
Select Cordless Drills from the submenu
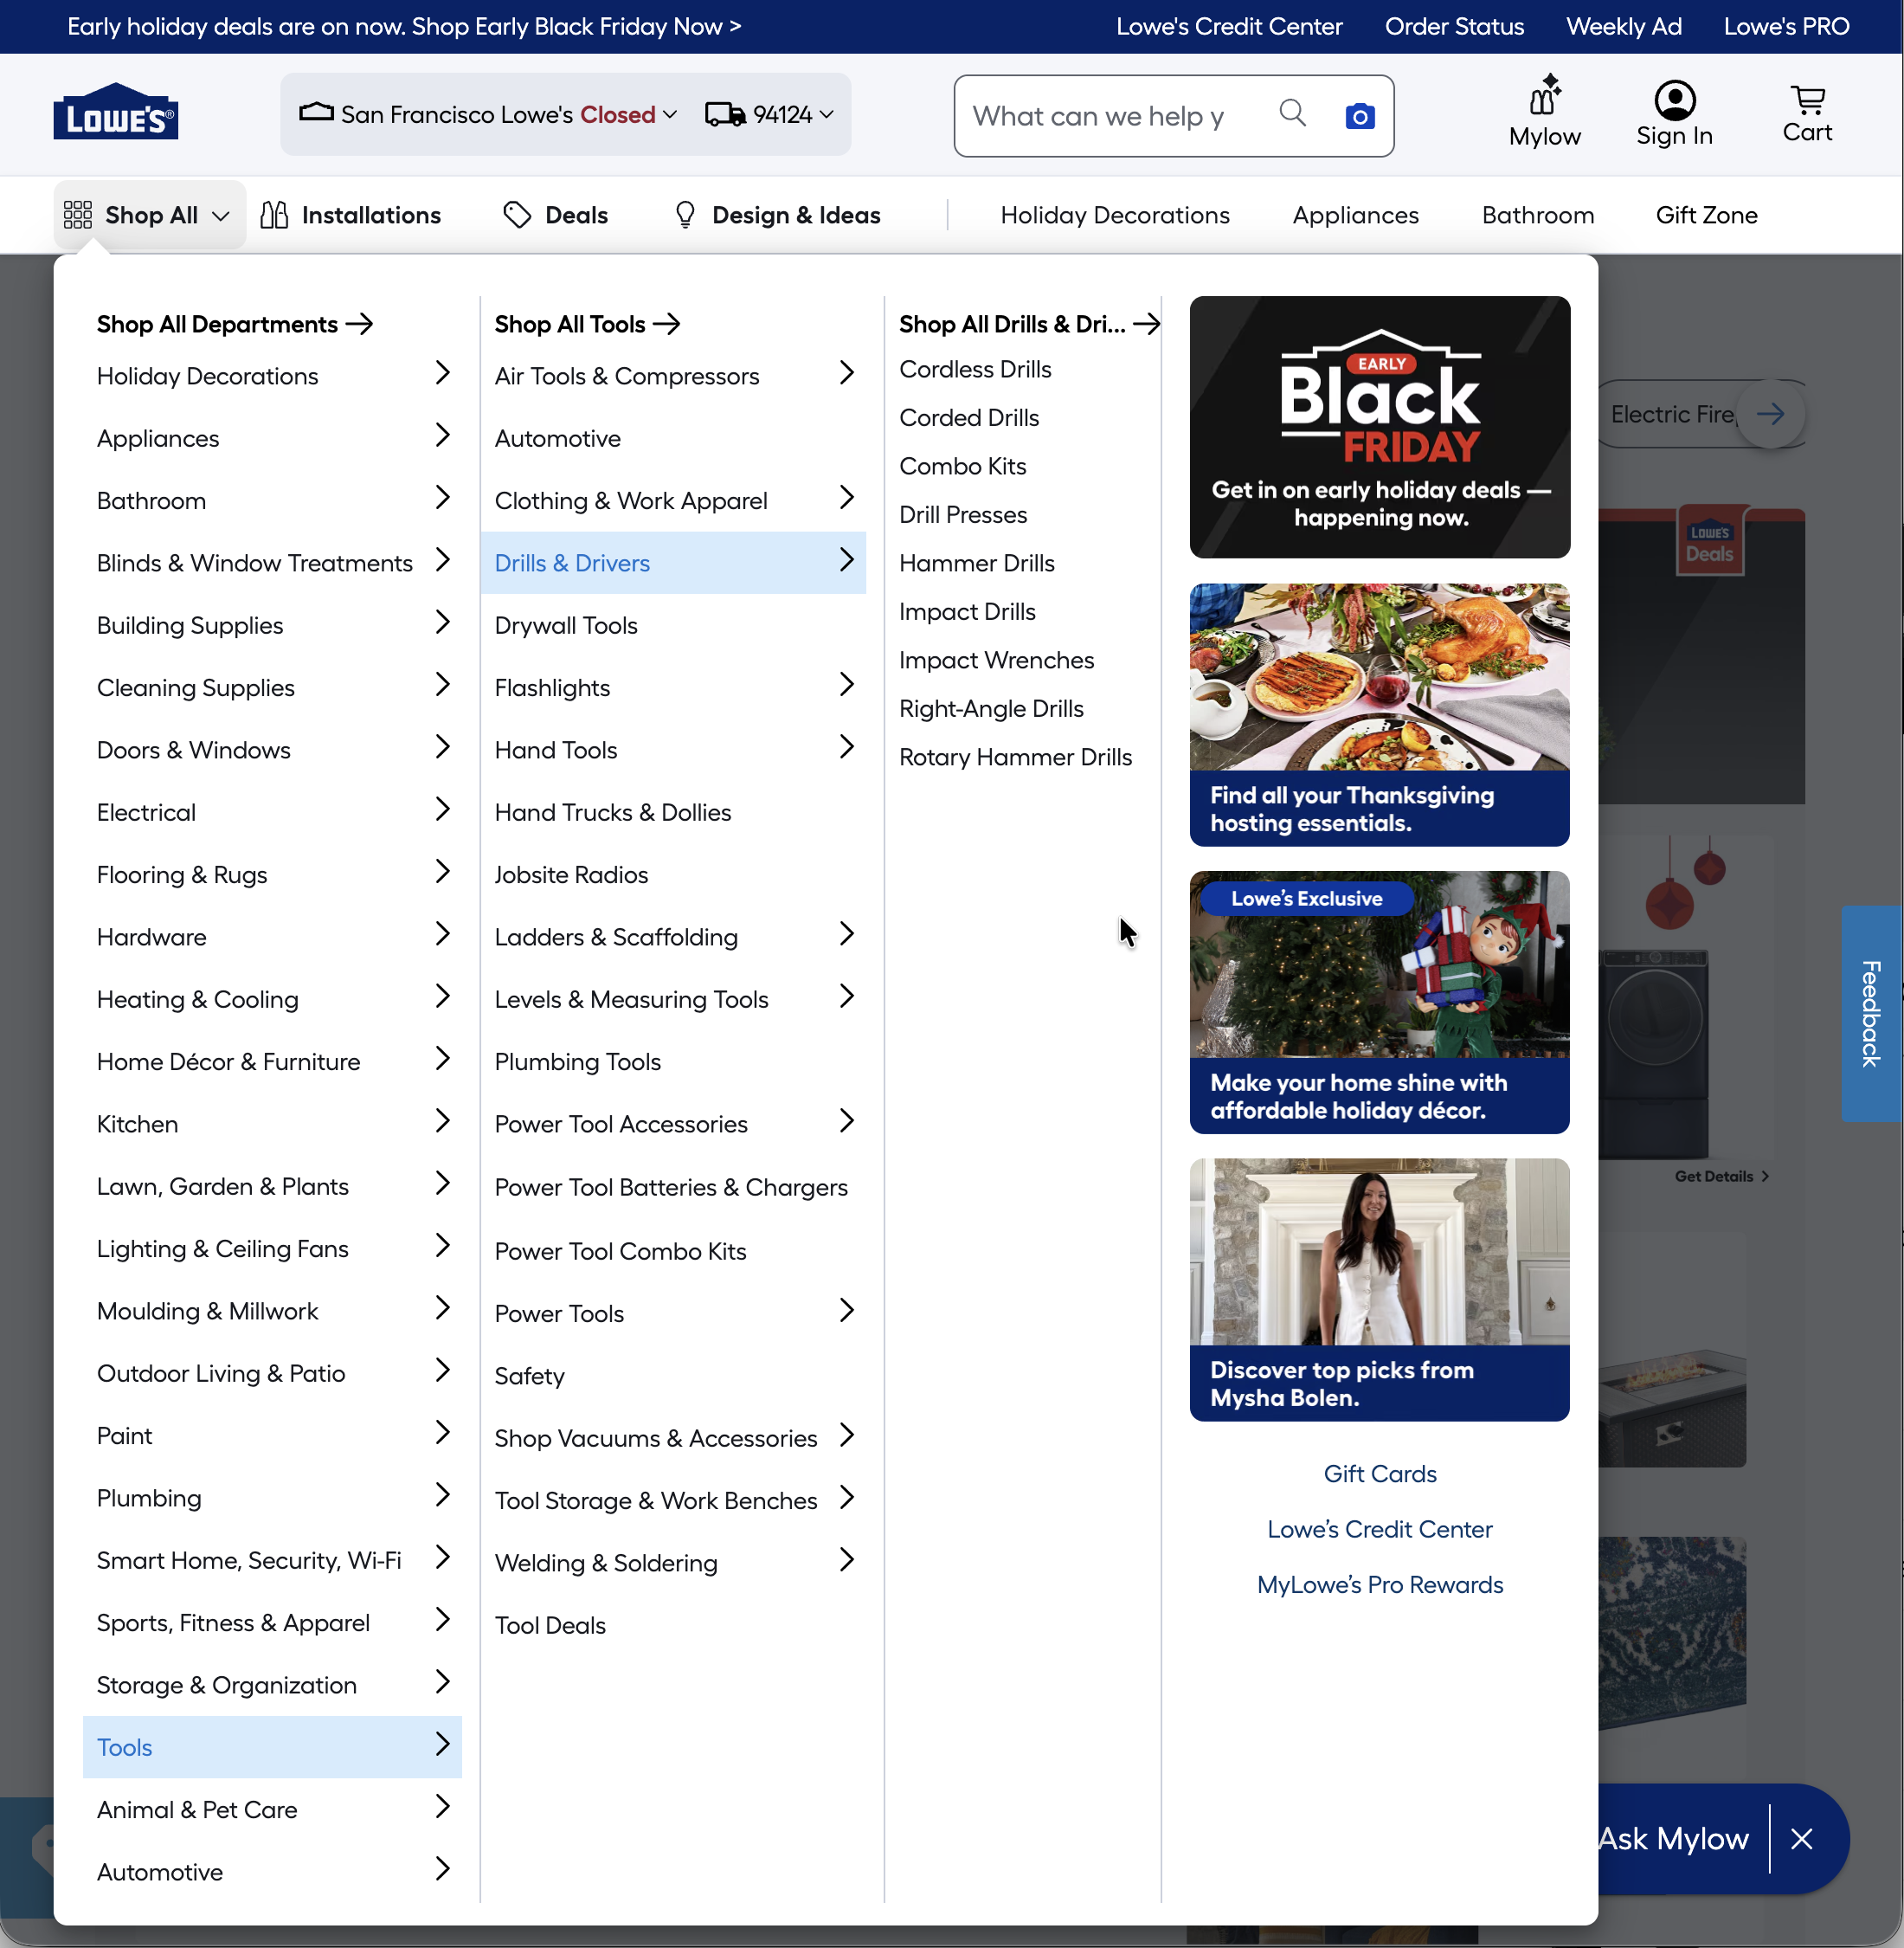(x=975, y=369)
